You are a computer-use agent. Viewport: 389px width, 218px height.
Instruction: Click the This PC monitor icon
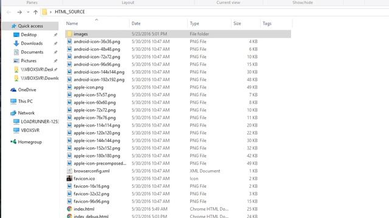point(13,101)
